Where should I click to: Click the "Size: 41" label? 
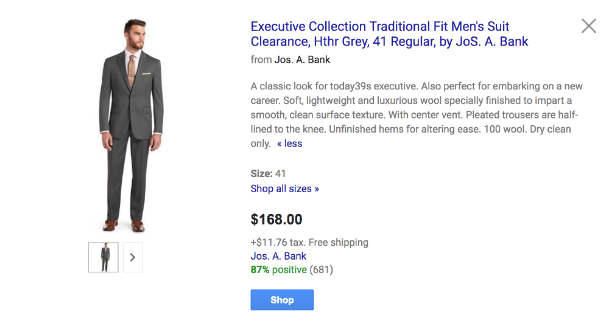[268, 173]
